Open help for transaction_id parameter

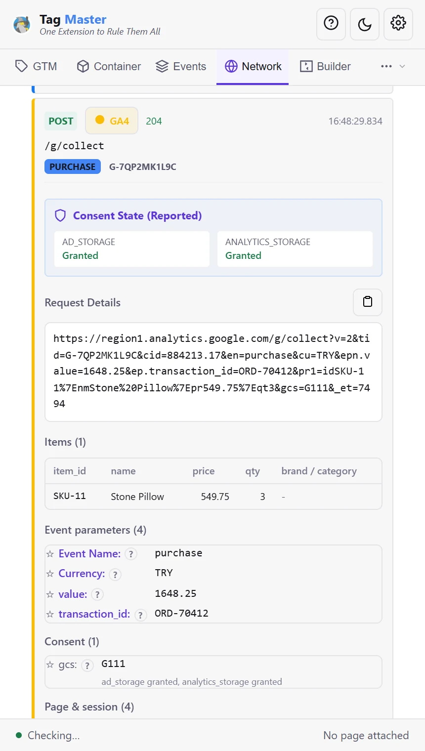pos(141,615)
